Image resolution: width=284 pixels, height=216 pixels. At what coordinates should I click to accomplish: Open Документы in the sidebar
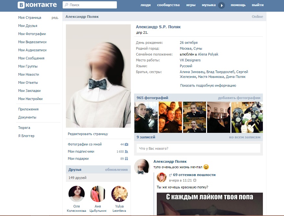coord(27,118)
